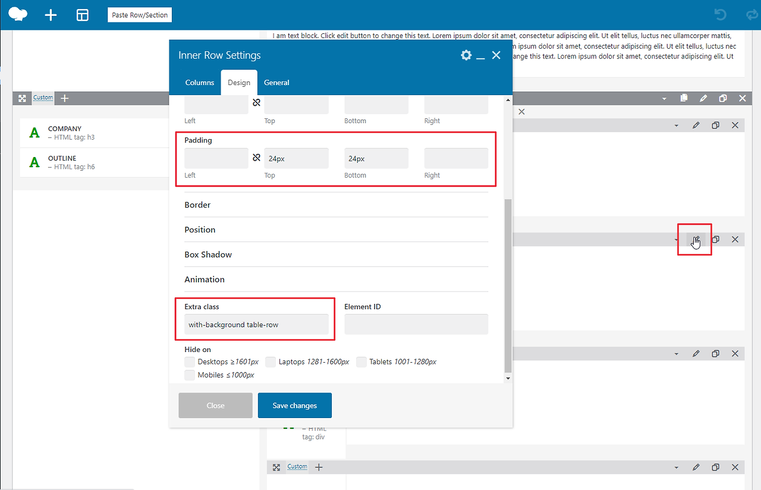Screen dimensions: 761x490
Task: Open dropdown arrow on second inner row bar
Action: 676,239
